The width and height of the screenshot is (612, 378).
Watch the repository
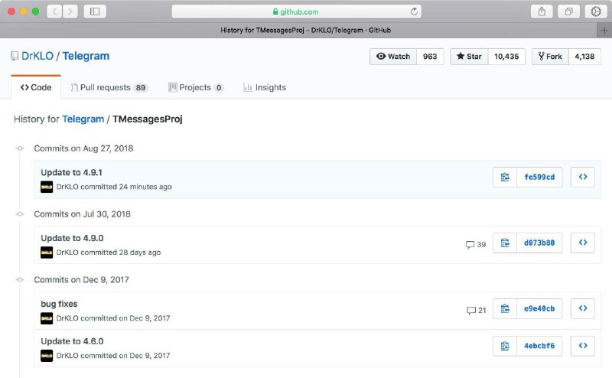[393, 56]
